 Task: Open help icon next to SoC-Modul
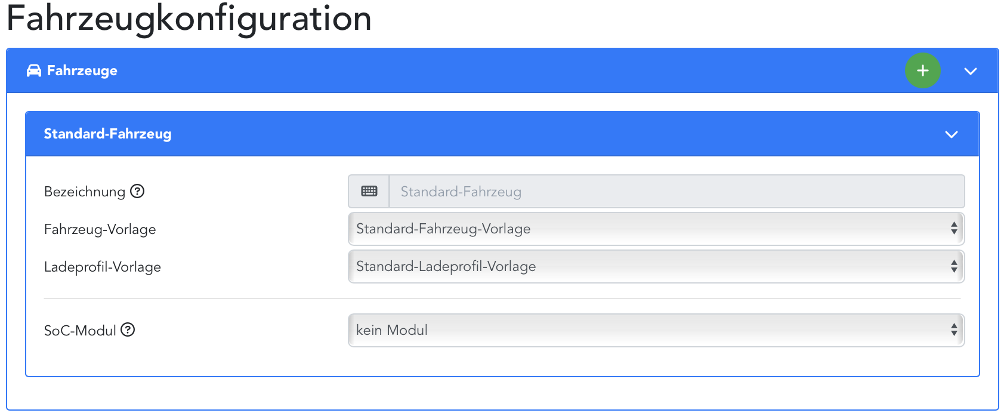128,329
